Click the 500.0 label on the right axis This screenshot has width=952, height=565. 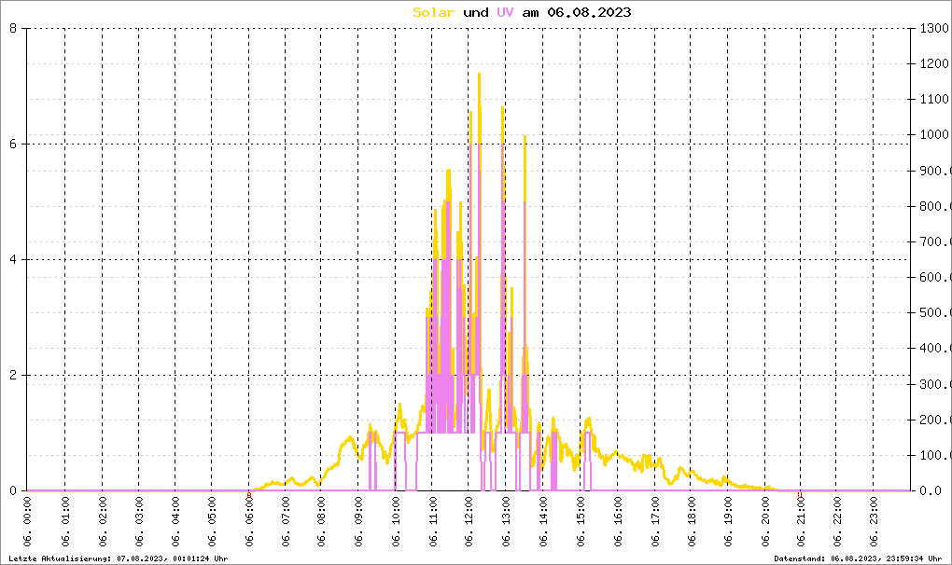tap(933, 312)
